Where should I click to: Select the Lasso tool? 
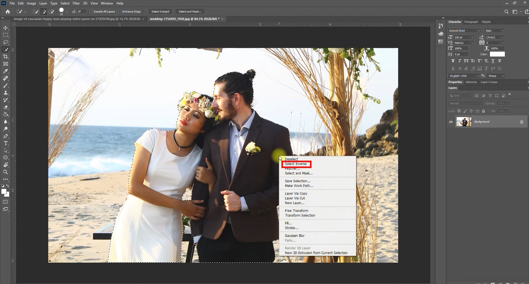(6, 42)
